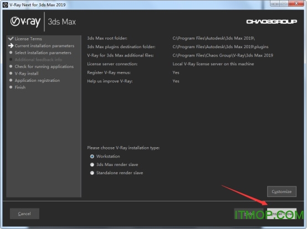
Task: Click the Current installation parameters arrow icon
Action: tap(11, 45)
